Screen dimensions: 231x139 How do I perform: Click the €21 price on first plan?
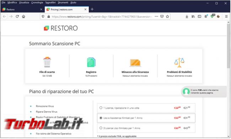tap(187, 108)
